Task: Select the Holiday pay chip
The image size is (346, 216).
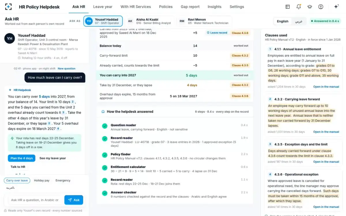Action: pyautogui.click(x=42, y=181)
